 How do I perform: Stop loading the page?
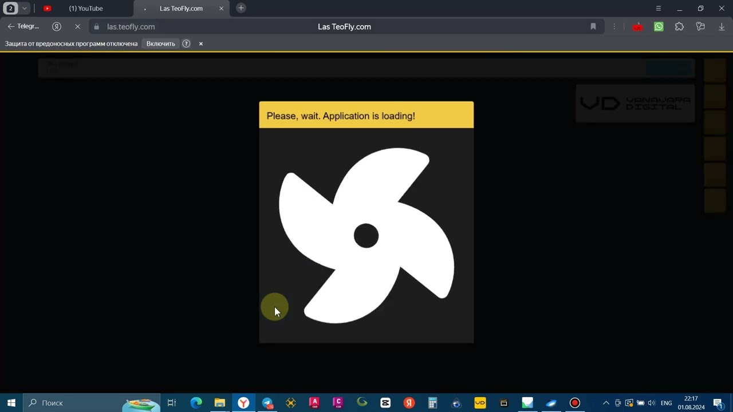point(78,26)
